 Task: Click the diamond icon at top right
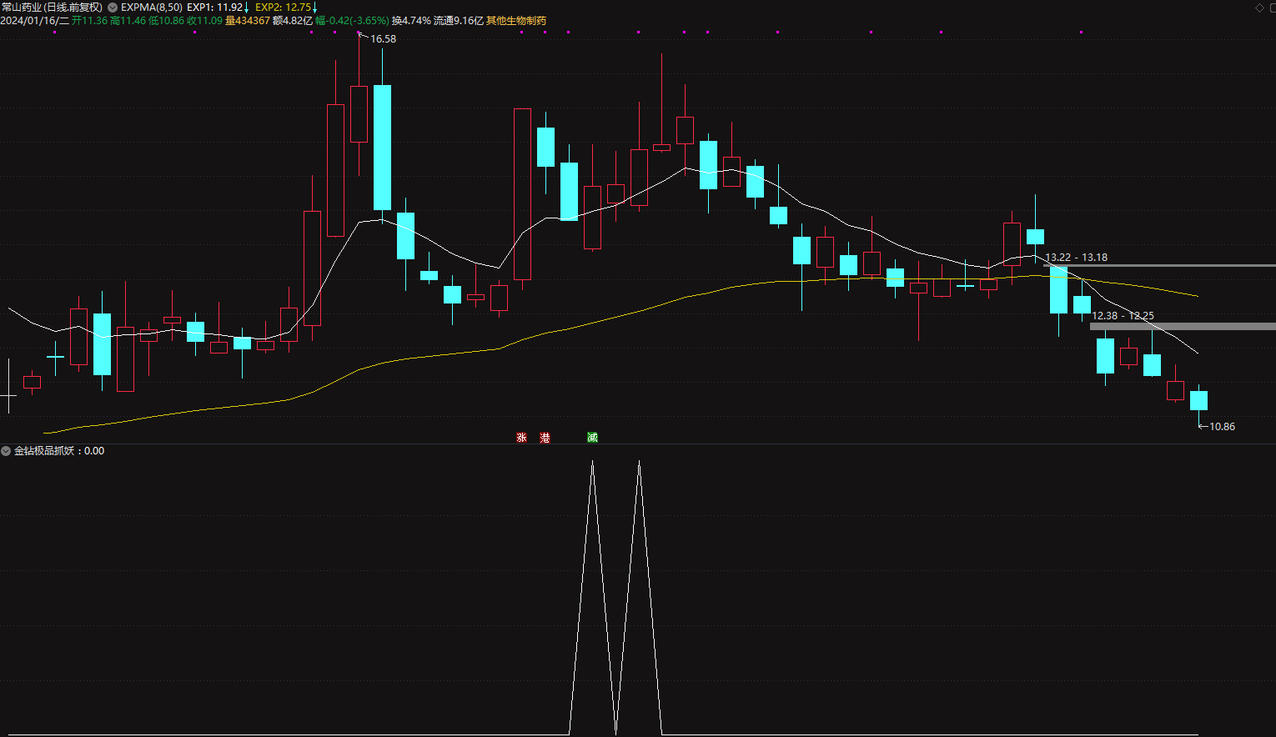click(1259, 8)
